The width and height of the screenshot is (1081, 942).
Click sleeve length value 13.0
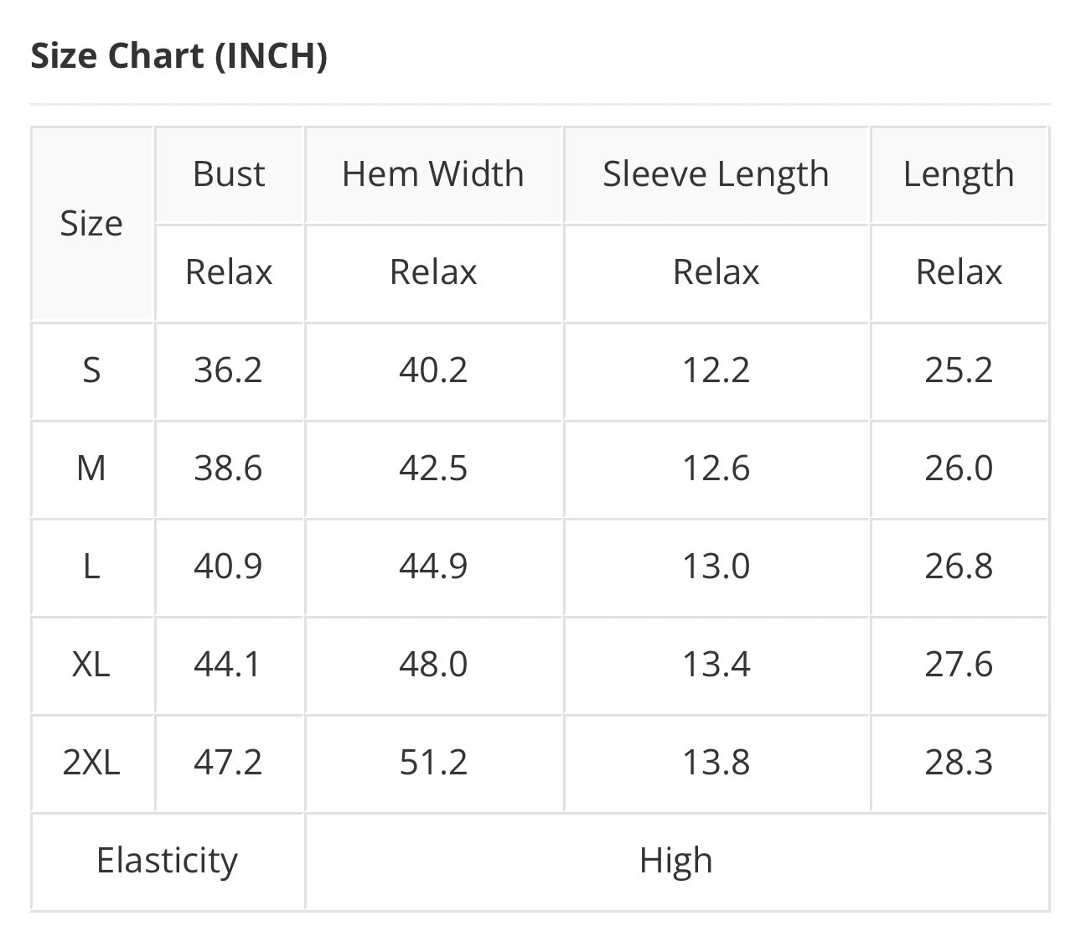tap(716, 566)
